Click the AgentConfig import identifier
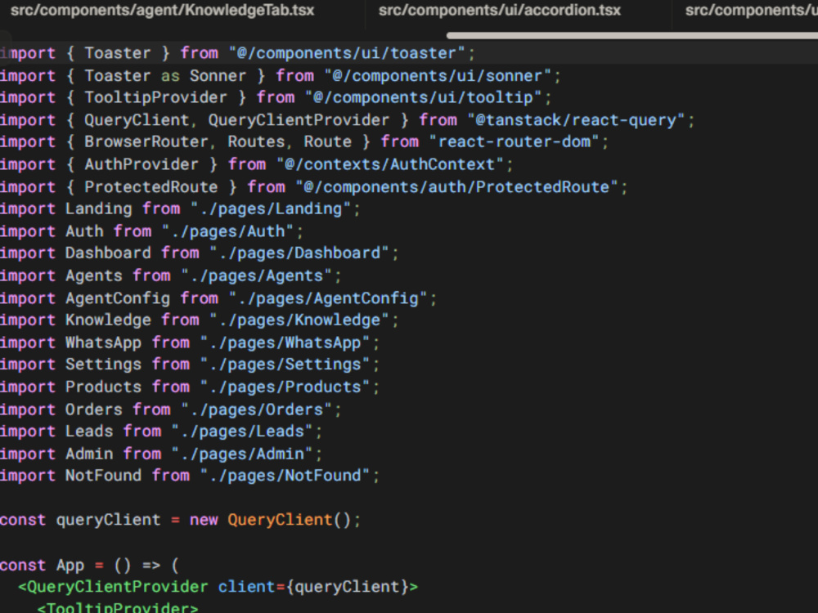The width and height of the screenshot is (818, 613). click(117, 298)
